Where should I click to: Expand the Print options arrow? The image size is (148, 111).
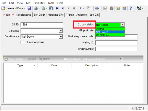click(39, 8)
